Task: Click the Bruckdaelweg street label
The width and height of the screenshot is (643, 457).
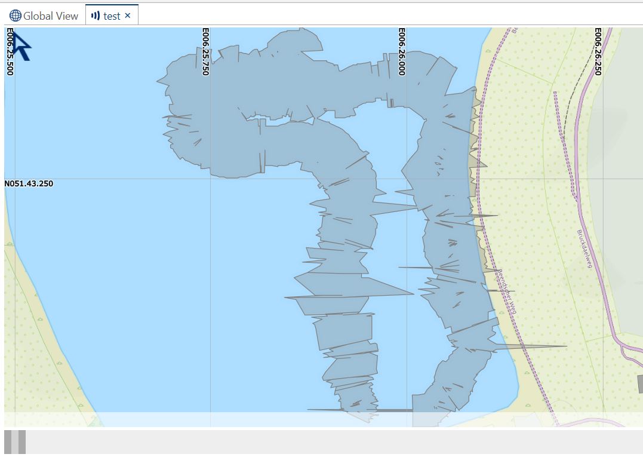Action: (583, 249)
